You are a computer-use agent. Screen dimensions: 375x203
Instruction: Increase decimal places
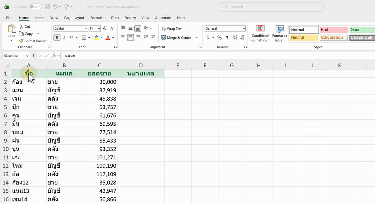tap(235, 37)
